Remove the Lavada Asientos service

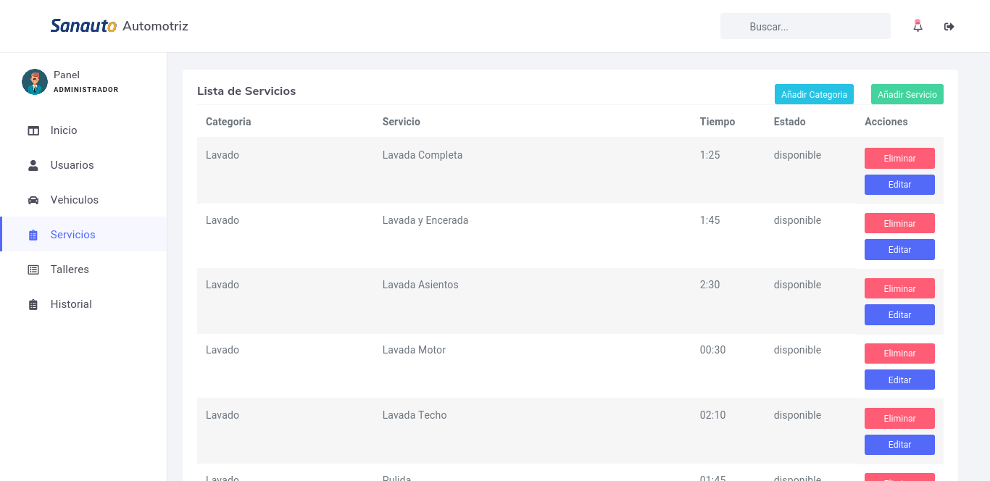pyautogui.click(x=899, y=288)
